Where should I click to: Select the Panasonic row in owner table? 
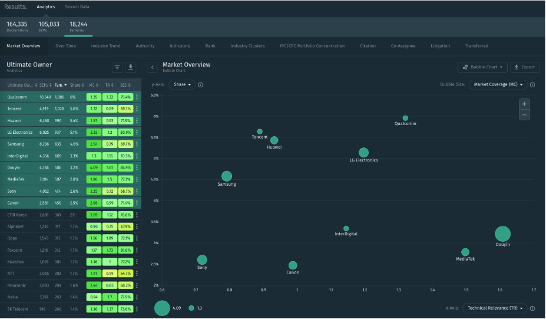(x=70, y=285)
